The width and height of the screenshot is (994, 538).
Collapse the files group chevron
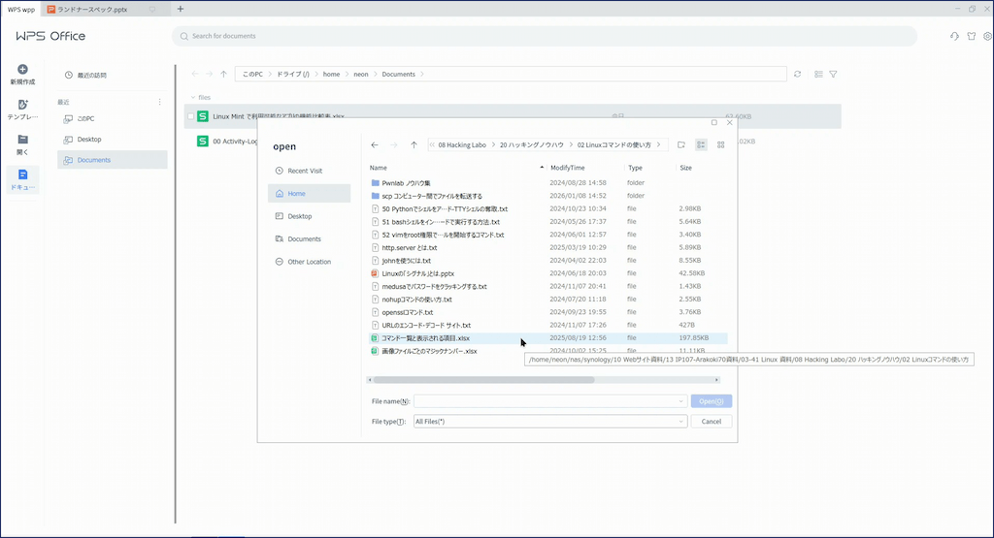coord(193,98)
